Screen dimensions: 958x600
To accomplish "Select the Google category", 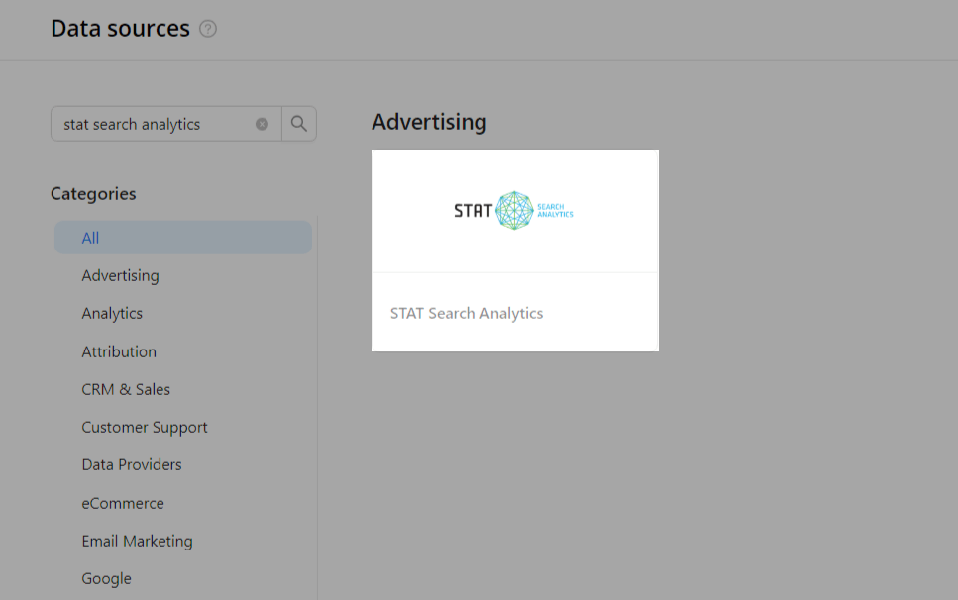I will coord(106,578).
